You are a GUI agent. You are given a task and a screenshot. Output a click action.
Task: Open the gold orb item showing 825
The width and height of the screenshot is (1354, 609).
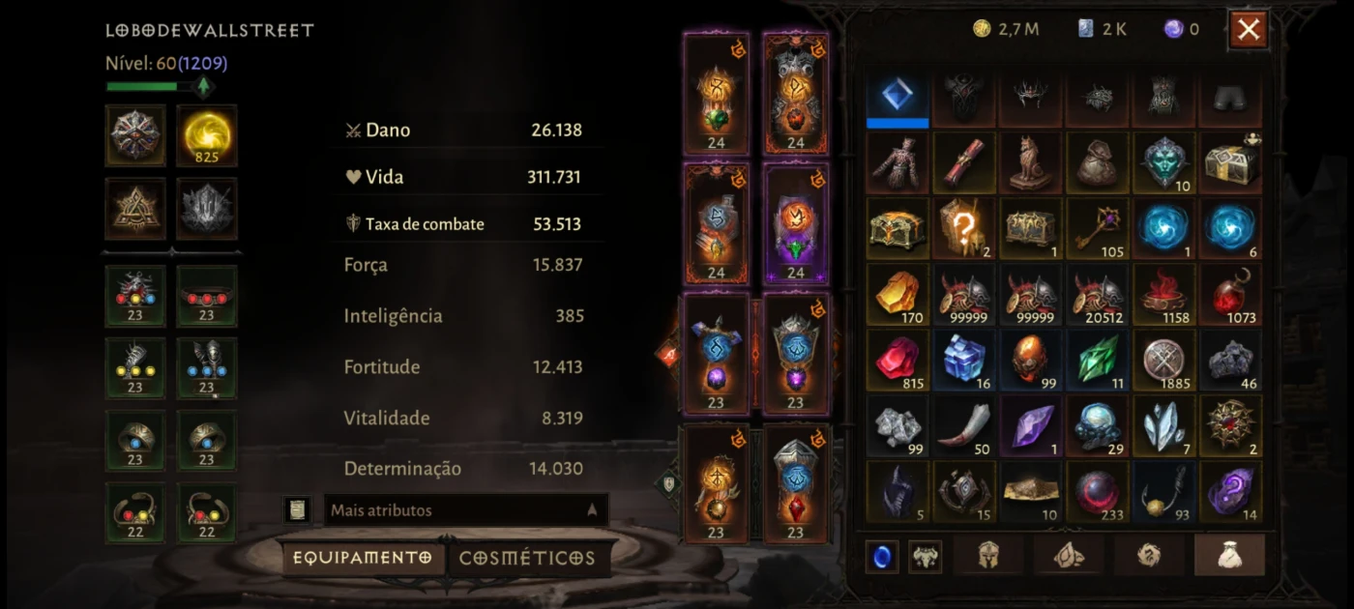207,135
